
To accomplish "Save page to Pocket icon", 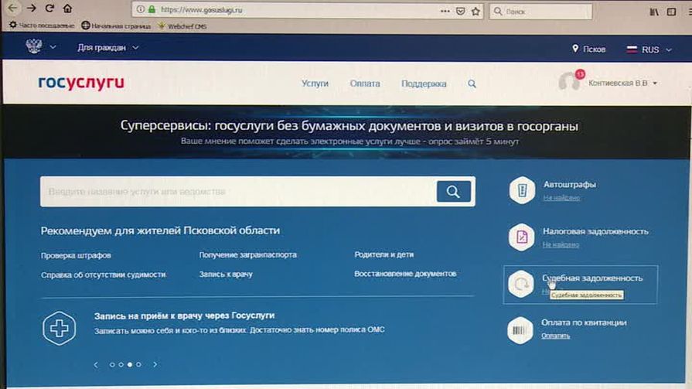I will pos(460,11).
